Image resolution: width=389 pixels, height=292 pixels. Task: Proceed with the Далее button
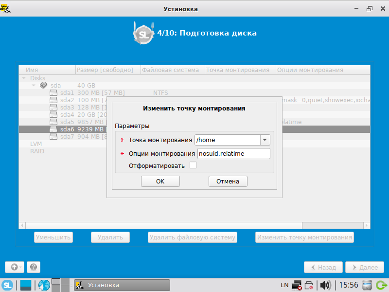click(x=365, y=267)
